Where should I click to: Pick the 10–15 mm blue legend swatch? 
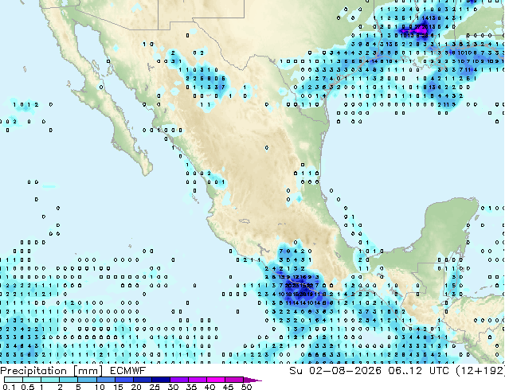105,380
